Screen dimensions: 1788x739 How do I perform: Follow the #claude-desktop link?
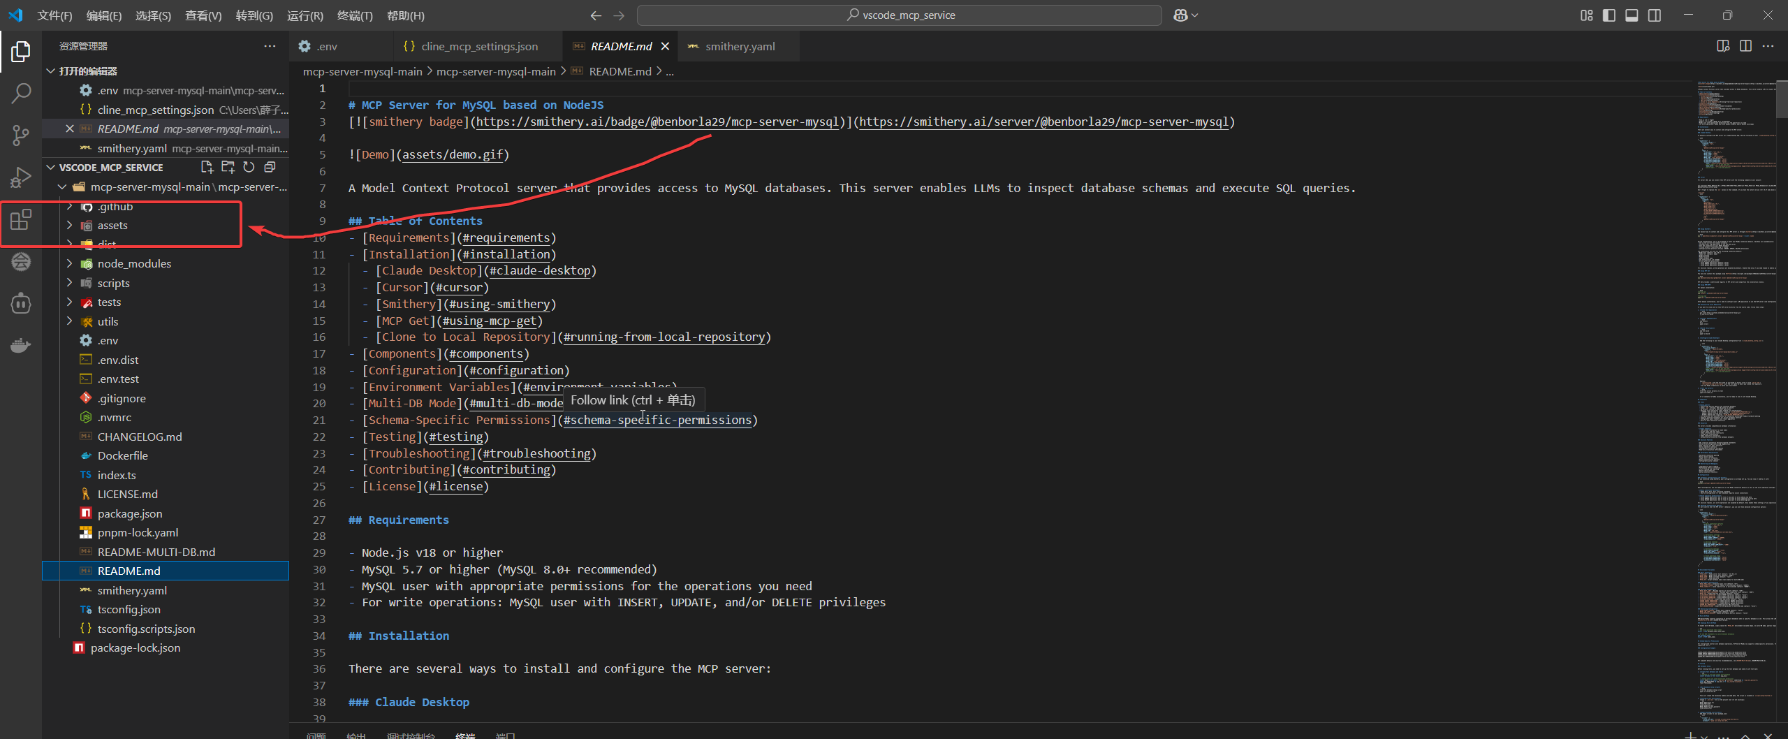click(539, 270)
